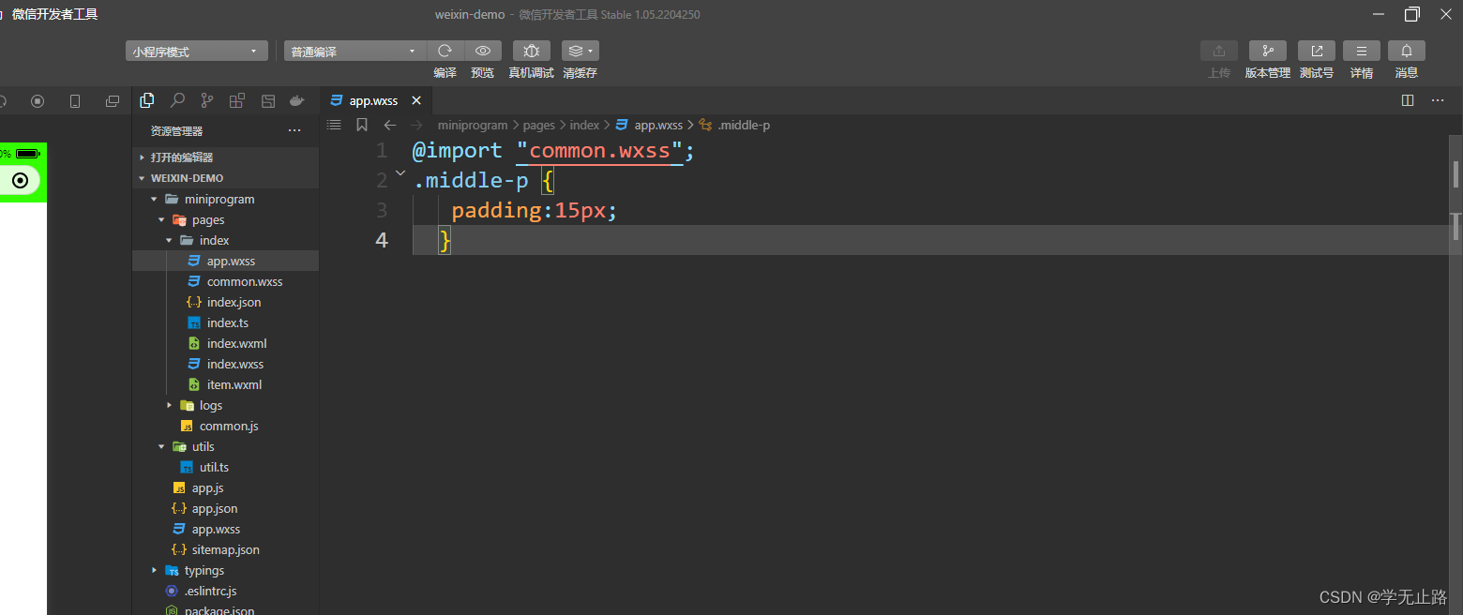The height and width of the screenshot is (615, 1463).
Task: Click the editor vertical scrollbar thumb
Action: [1455, 174]
